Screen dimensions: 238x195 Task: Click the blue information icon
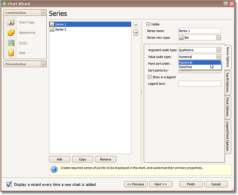pos(54,169)
